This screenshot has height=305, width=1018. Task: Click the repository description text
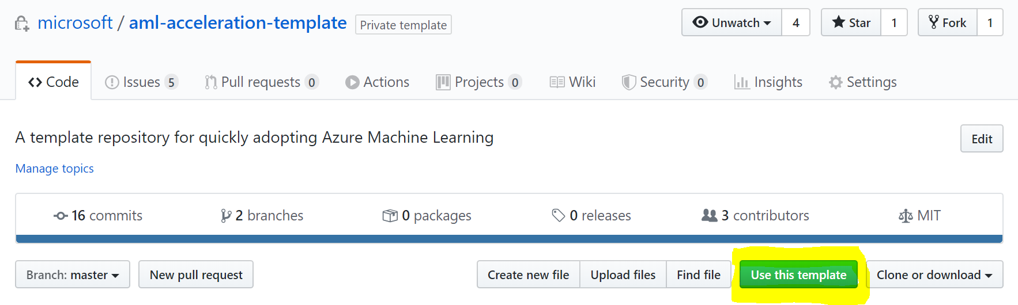[x=254, y=138]
